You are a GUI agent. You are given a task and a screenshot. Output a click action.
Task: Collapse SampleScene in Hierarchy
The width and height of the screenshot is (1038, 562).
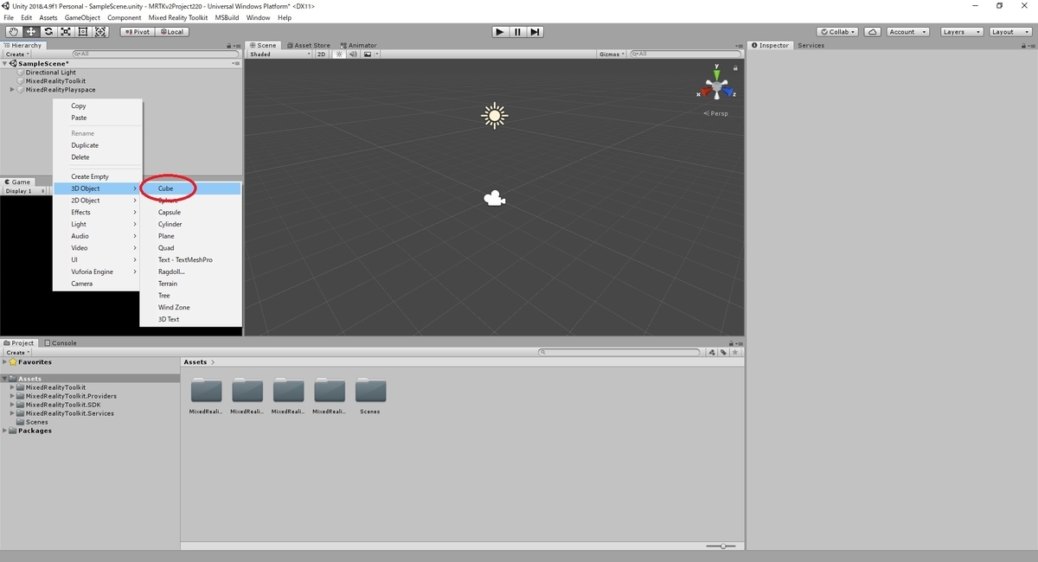(5, 64)
